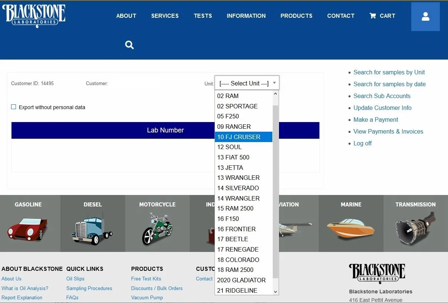Click unit list scrollbar up arrow
This screenshot has width=448, height=303.
pyautogui.click(x=275, y=94)
